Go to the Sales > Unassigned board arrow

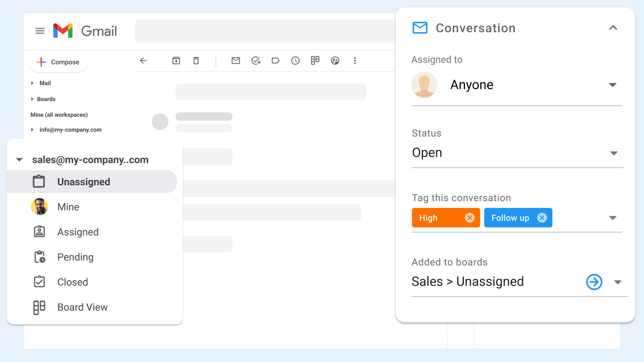point(594,282)
